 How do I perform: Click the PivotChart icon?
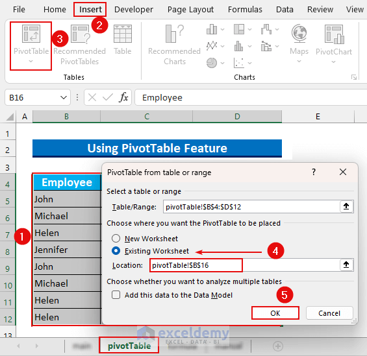pyautogui.click(x=335, y=34)
